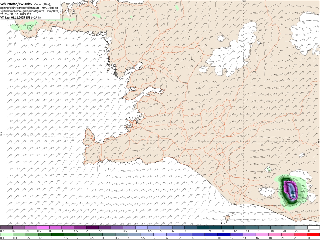
Task: Pick upper legend dark teal swatch labeled 9
Action: coord(215,227)
